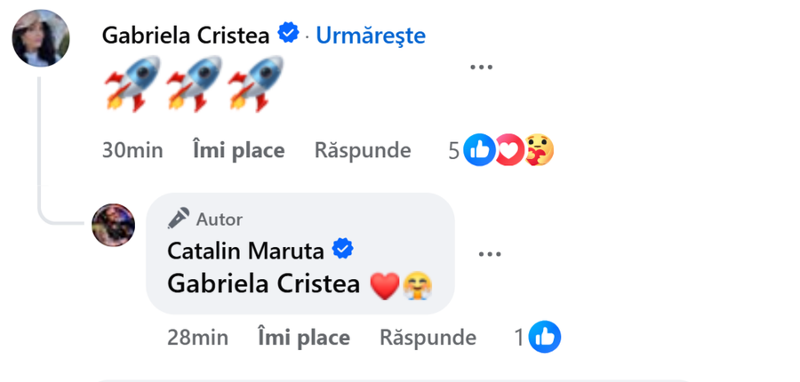Like Gabriela's rocket comment with Îmi place
Image resolution: width=800 pixels, height=382 pixels.
click(239, 150)
